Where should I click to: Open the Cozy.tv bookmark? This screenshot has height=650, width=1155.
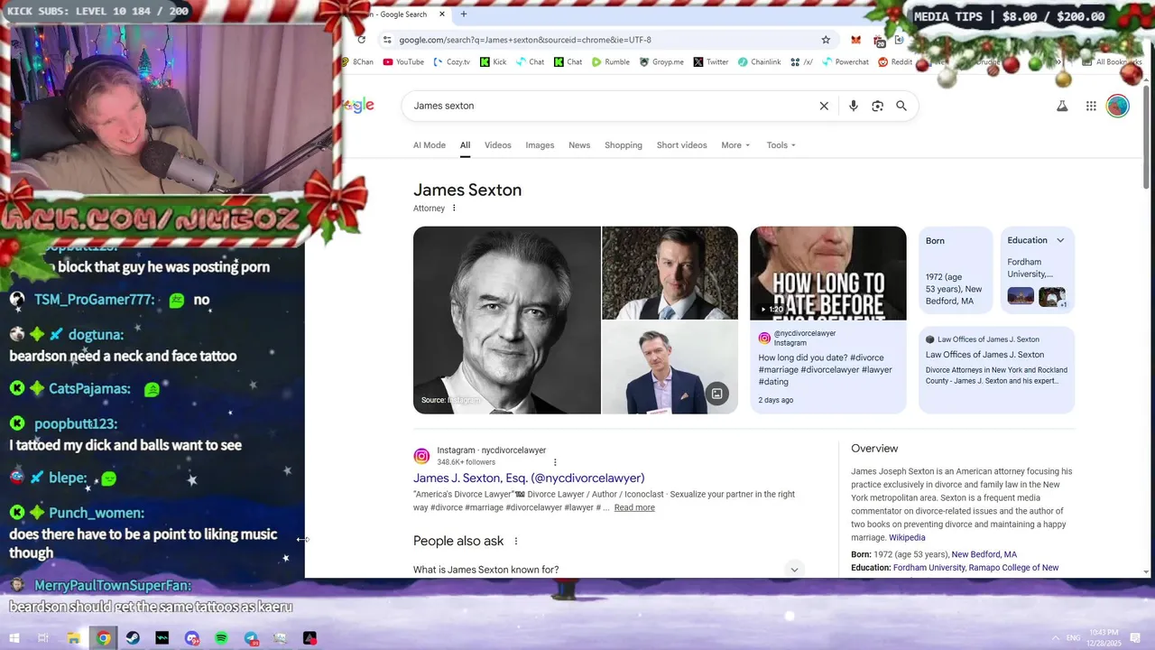452,62
